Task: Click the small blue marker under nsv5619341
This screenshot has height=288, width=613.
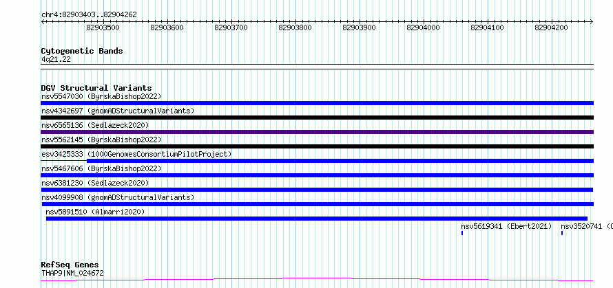Action: (x=462, y=233)
